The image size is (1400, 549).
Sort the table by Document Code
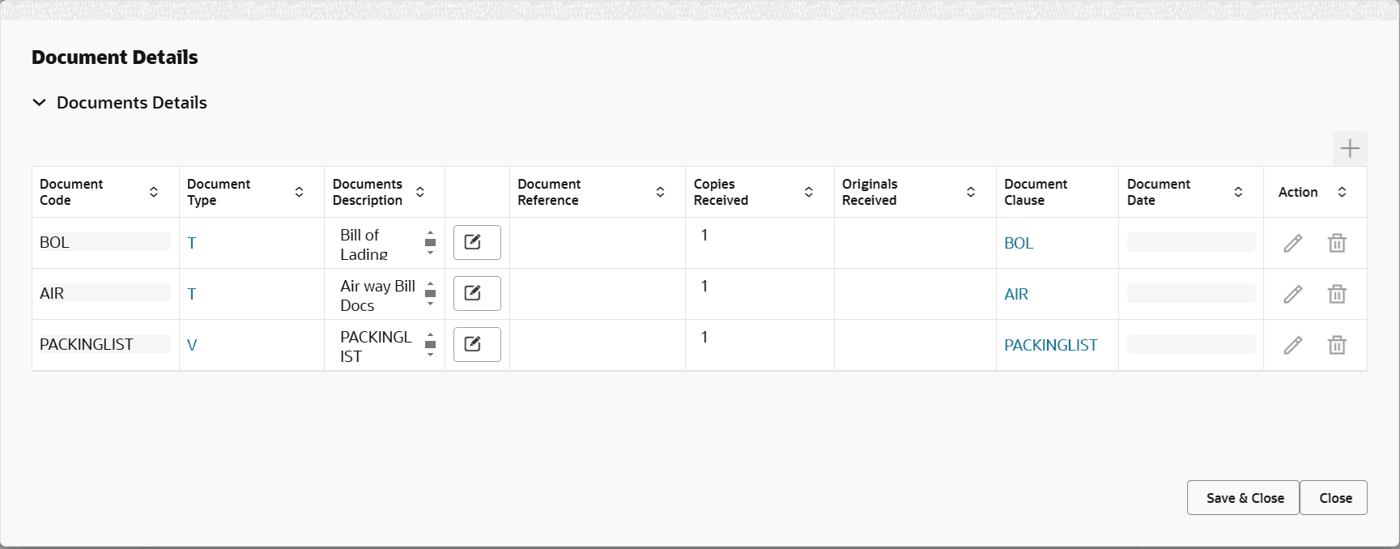point(153,192)
